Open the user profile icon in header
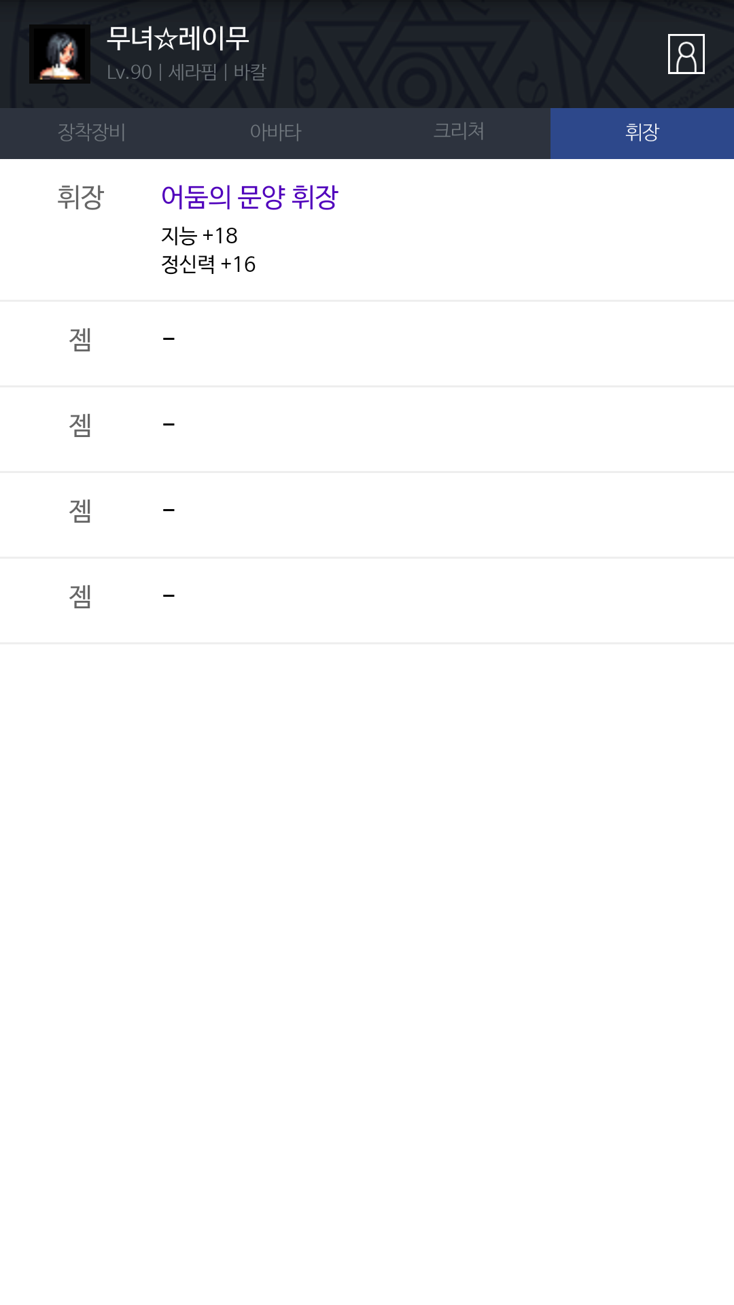This screenshot has height=1305, width=734. pos(686,54)
